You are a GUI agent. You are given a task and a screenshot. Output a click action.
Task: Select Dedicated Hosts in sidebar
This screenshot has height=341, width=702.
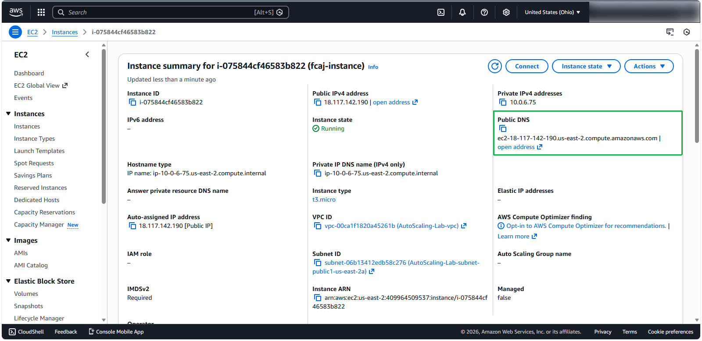pyautogui.click(x=36, y=200)
